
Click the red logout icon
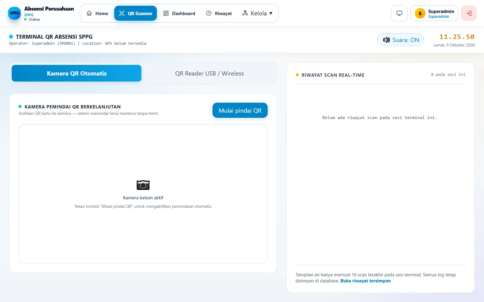click(469, 13)
